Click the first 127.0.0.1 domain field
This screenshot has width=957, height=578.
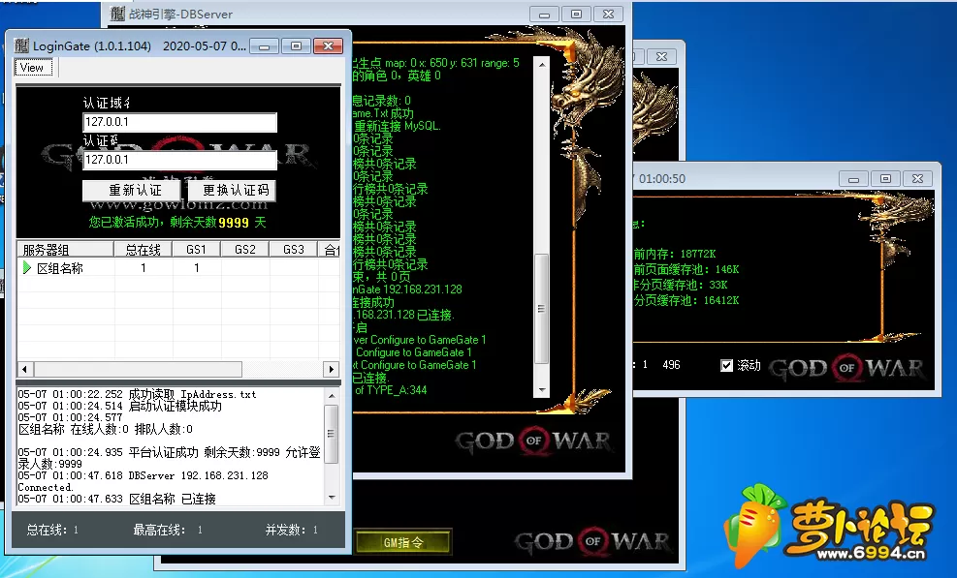pos(180,122)
